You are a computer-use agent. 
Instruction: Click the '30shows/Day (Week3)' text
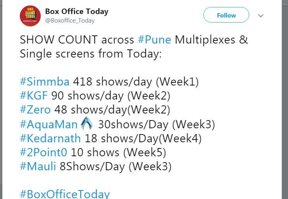pyautogui.click(x=156, y=124)
